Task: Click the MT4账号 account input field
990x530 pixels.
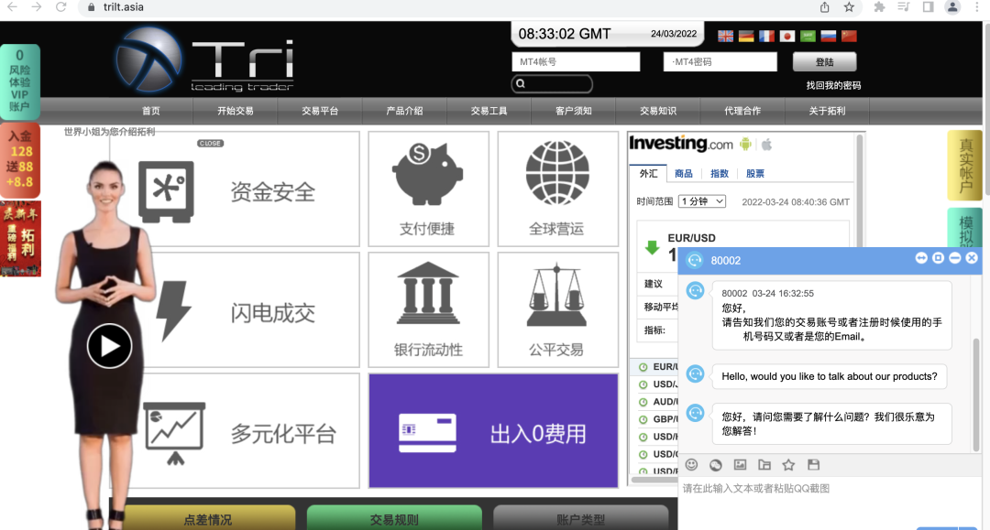Action: (576, 61)
